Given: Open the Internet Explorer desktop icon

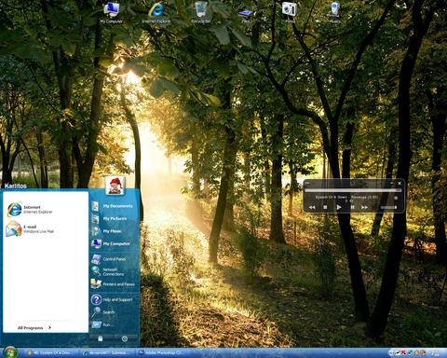Looking at the screenshot, I should 156,12.
